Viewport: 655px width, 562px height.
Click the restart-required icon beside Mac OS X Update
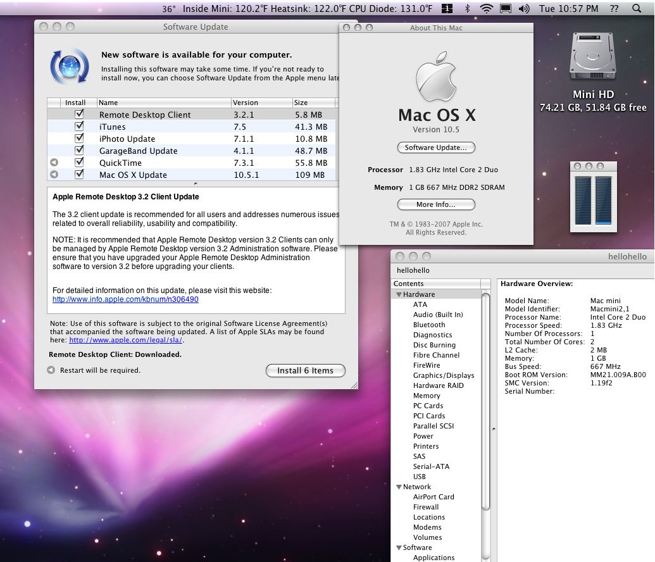click(54, 175)
